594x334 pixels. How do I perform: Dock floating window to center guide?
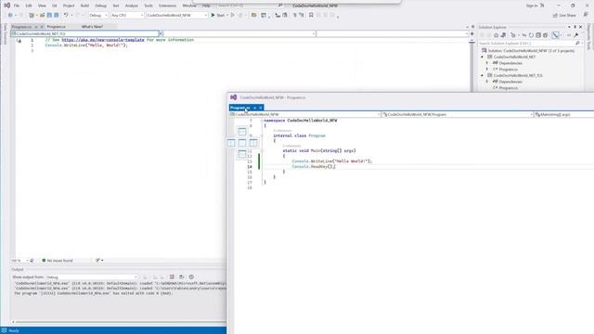[x=242, y=142]
